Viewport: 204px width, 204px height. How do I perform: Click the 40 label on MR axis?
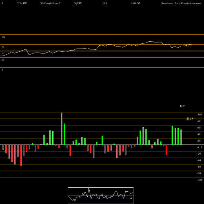(199, 134)
